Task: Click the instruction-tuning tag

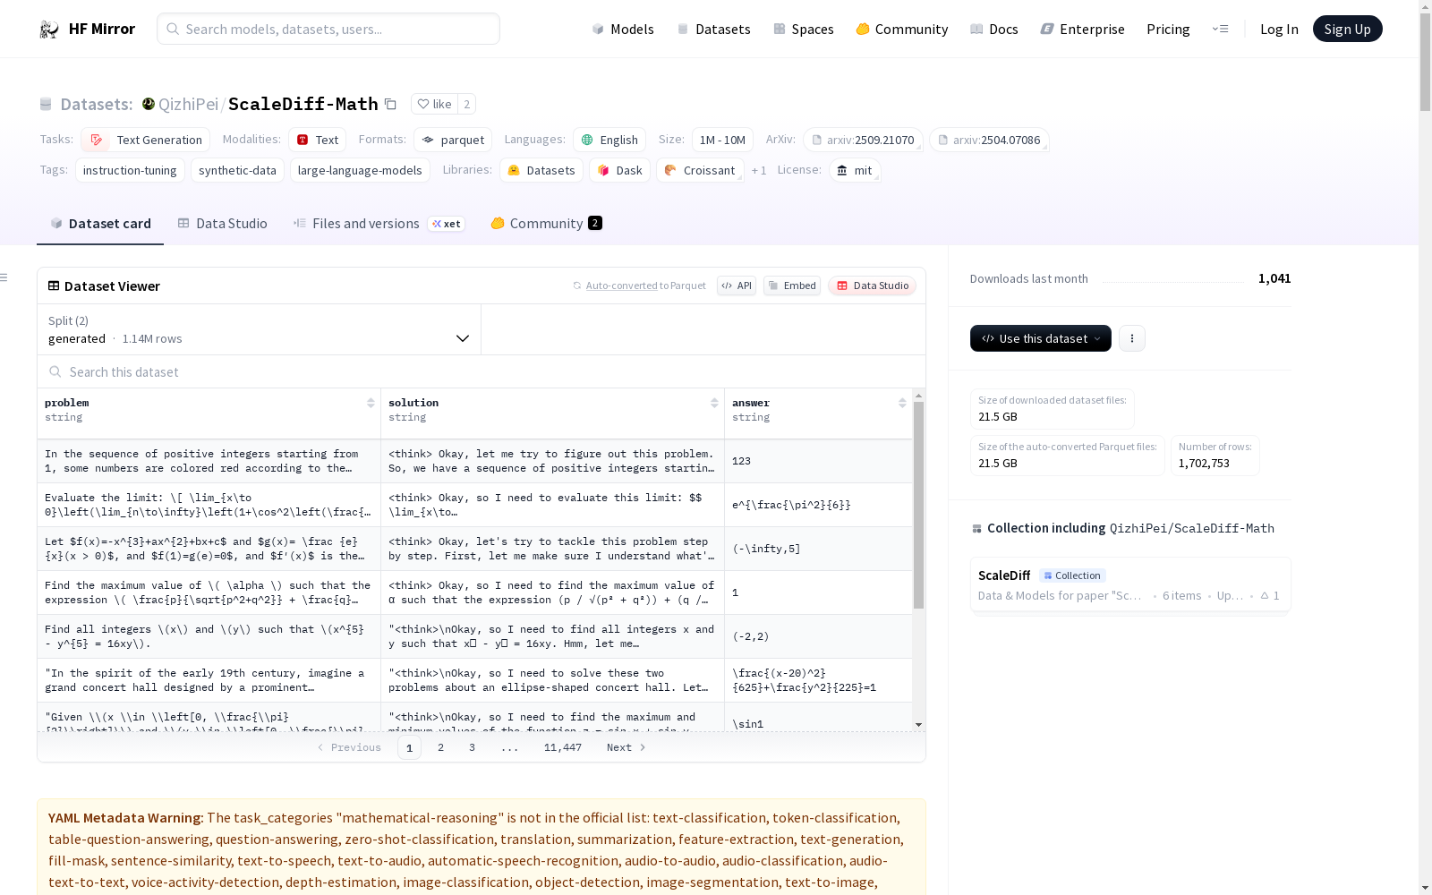Action: pos(130,170)
